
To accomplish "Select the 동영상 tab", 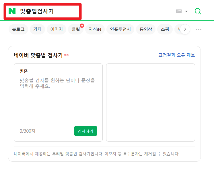I will click(x=146, y=29).
